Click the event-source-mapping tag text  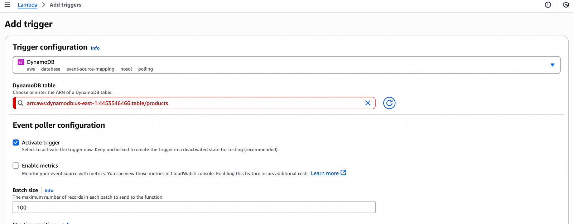(x=90, y=69)
